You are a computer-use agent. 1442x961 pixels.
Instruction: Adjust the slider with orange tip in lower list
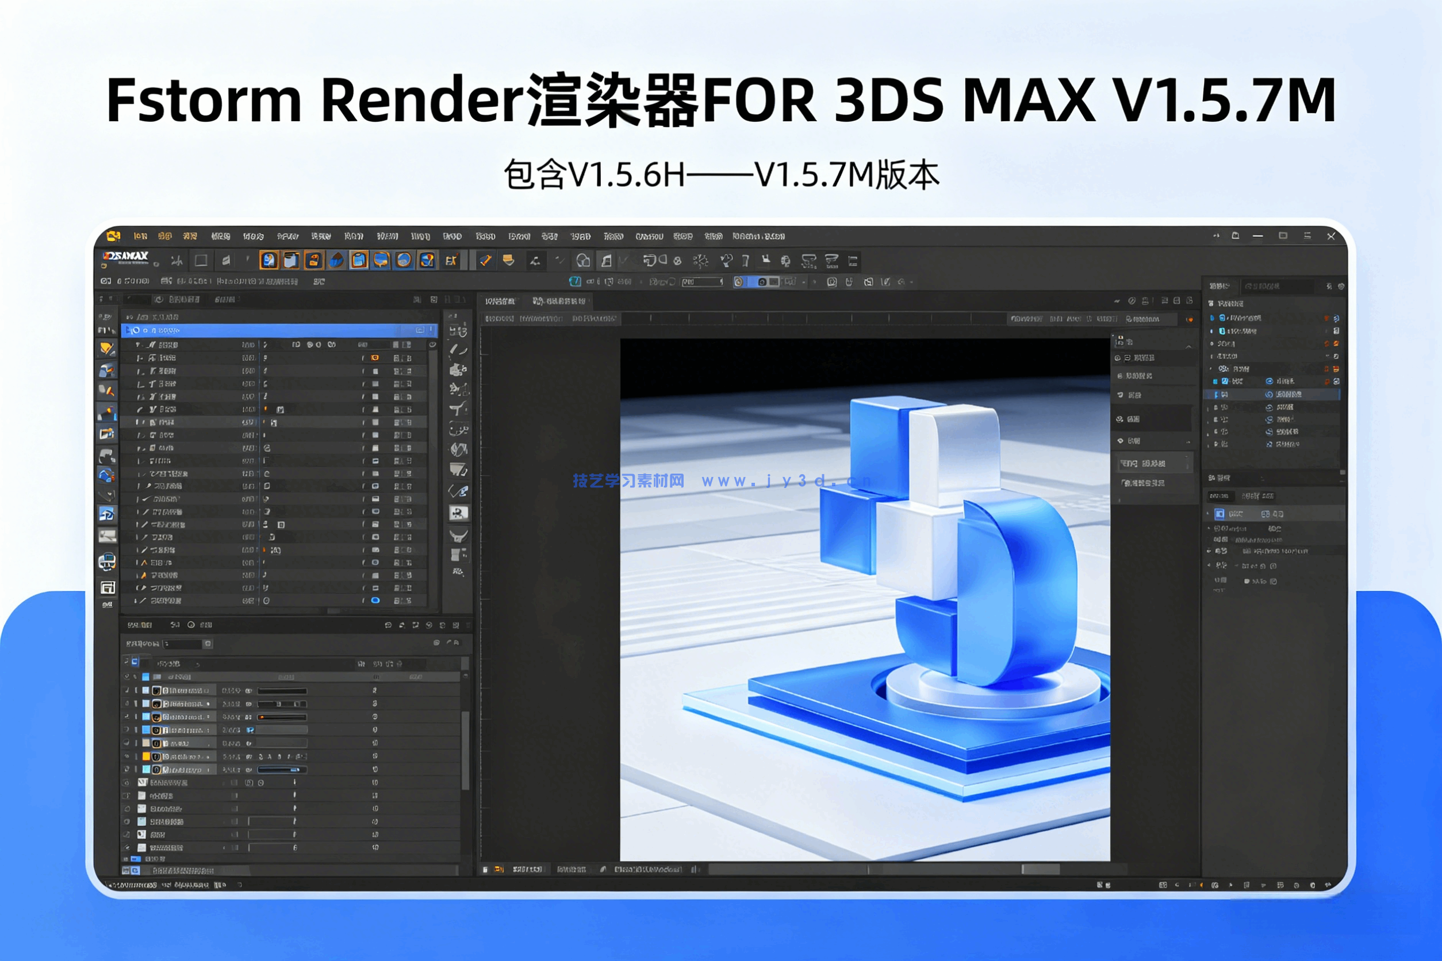click(282, 717)
